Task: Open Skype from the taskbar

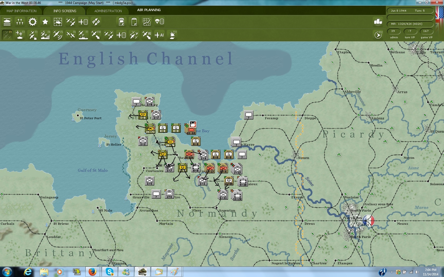Action: point(109,272)
